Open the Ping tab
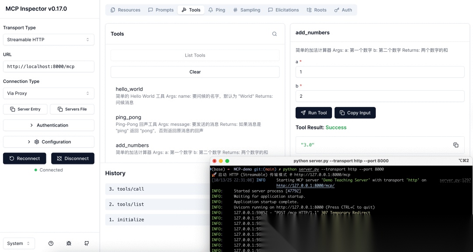 coord(217,10)
